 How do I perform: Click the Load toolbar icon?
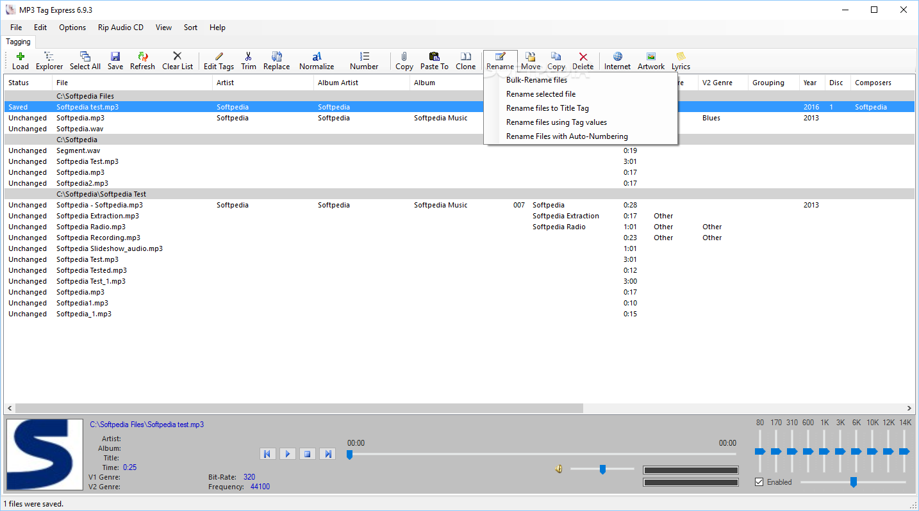tap(21, 61)
